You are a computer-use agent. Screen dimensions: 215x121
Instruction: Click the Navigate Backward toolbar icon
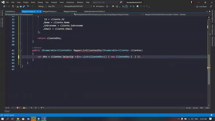(x=4, y=6)
